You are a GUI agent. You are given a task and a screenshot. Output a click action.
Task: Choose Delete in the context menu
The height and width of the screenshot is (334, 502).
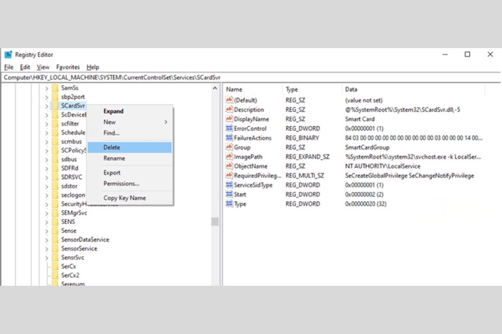point(130,147)
